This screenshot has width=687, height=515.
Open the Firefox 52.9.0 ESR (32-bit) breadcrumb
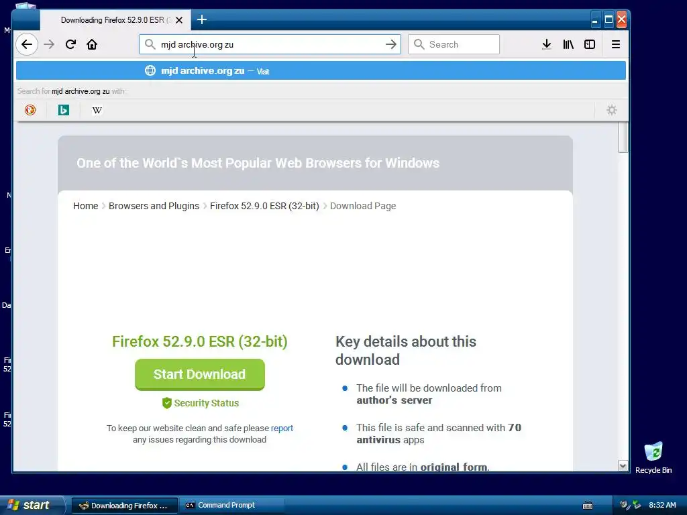[x=264, y=206]
